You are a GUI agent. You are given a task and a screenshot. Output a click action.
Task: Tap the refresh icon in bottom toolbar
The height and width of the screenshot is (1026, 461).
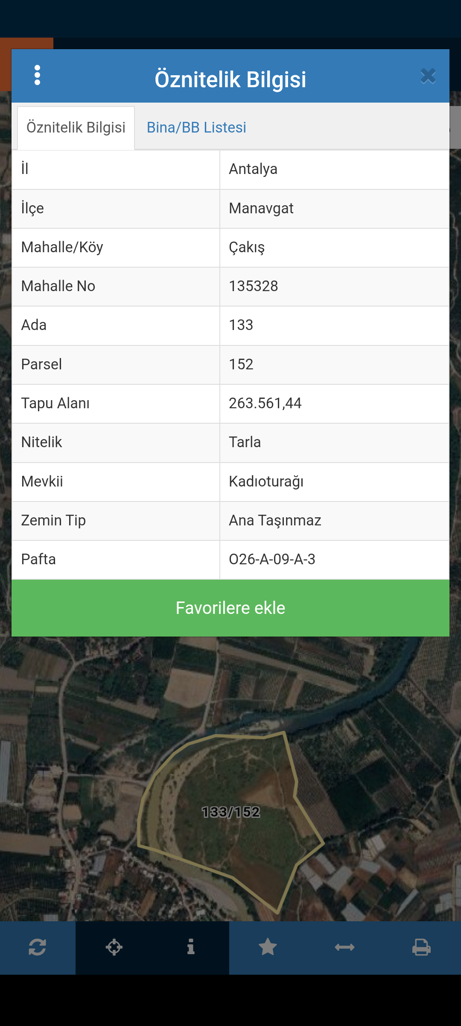(38, 947)
